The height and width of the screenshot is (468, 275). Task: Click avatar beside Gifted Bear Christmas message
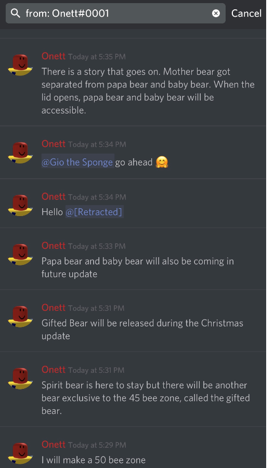pyautogui.click(x=20, y=317)
